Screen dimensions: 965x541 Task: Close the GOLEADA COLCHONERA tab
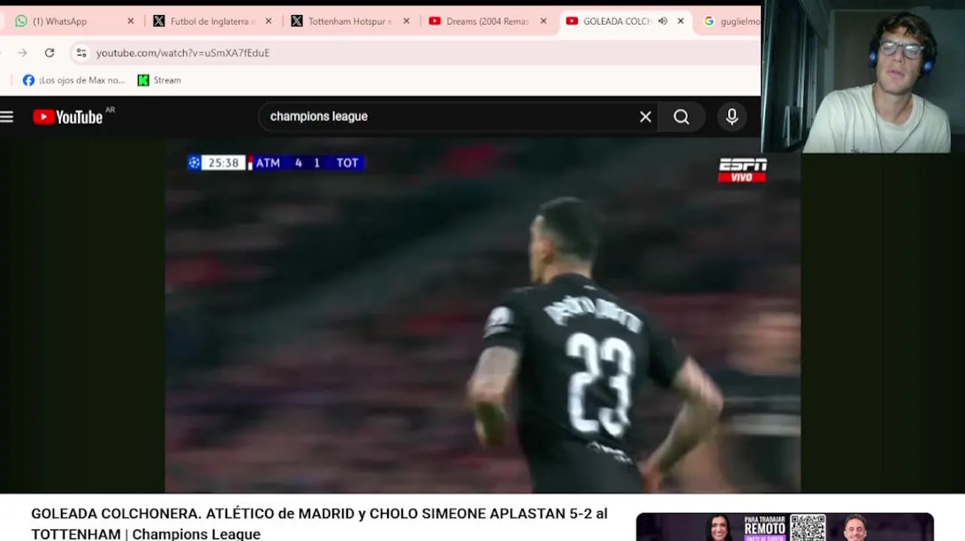tap(681, 21)
